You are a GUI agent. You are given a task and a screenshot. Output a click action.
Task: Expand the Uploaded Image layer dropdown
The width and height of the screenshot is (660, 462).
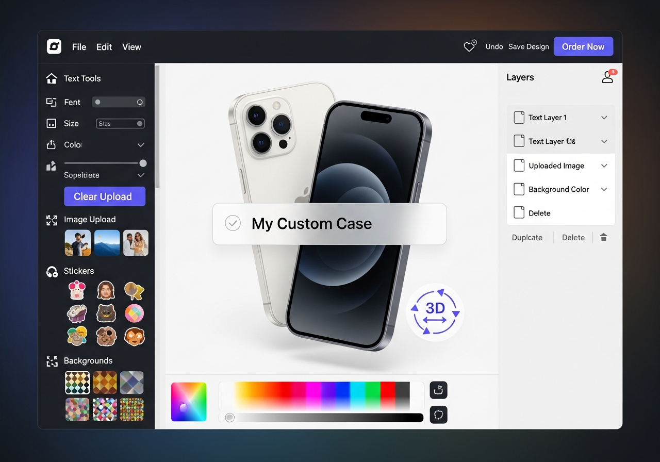[604, 166]
